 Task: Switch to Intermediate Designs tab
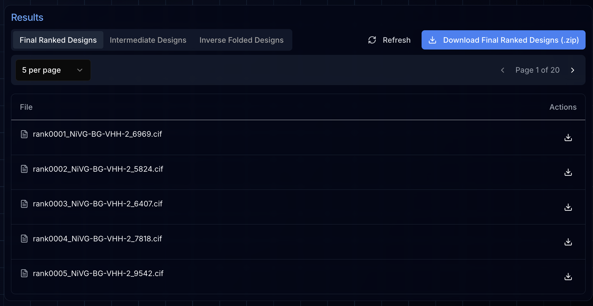pyautogui.click(x=148, y=40)
